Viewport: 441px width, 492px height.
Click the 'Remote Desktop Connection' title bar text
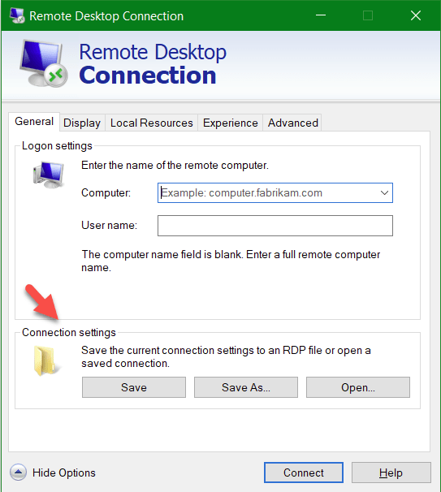click(106, 16)
